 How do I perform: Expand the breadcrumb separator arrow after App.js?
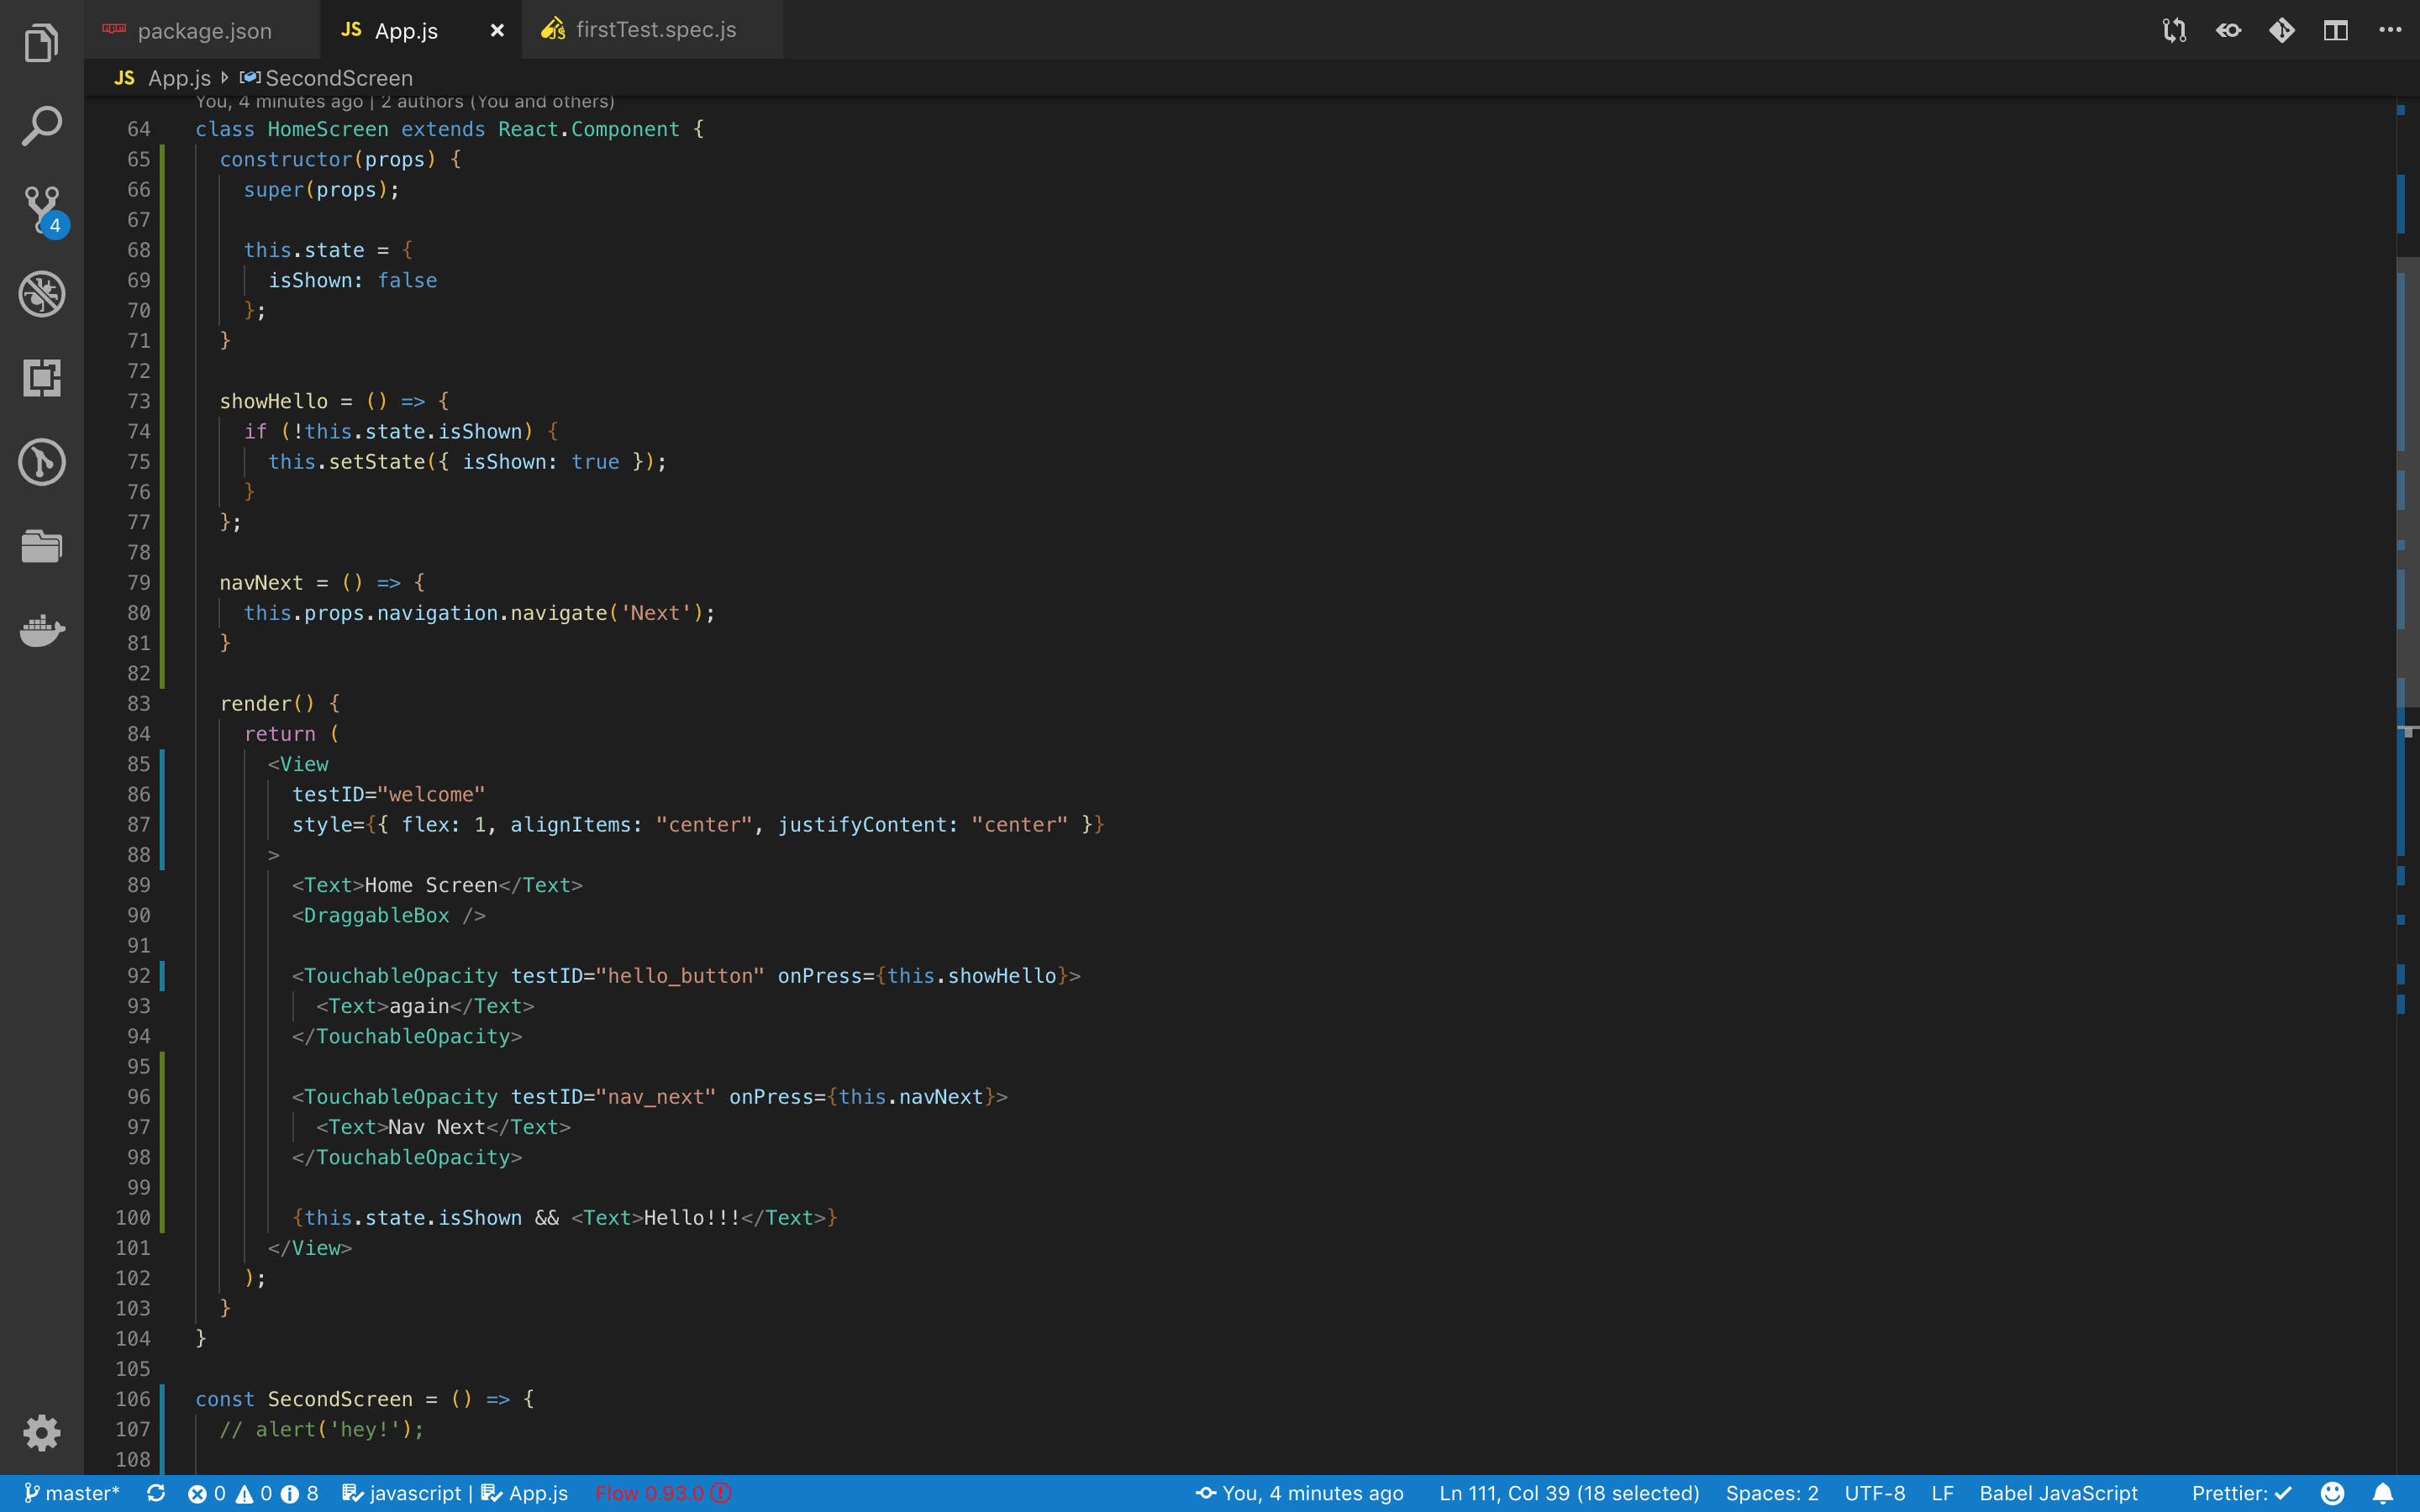pyautogui.click(x=225, y=78)
